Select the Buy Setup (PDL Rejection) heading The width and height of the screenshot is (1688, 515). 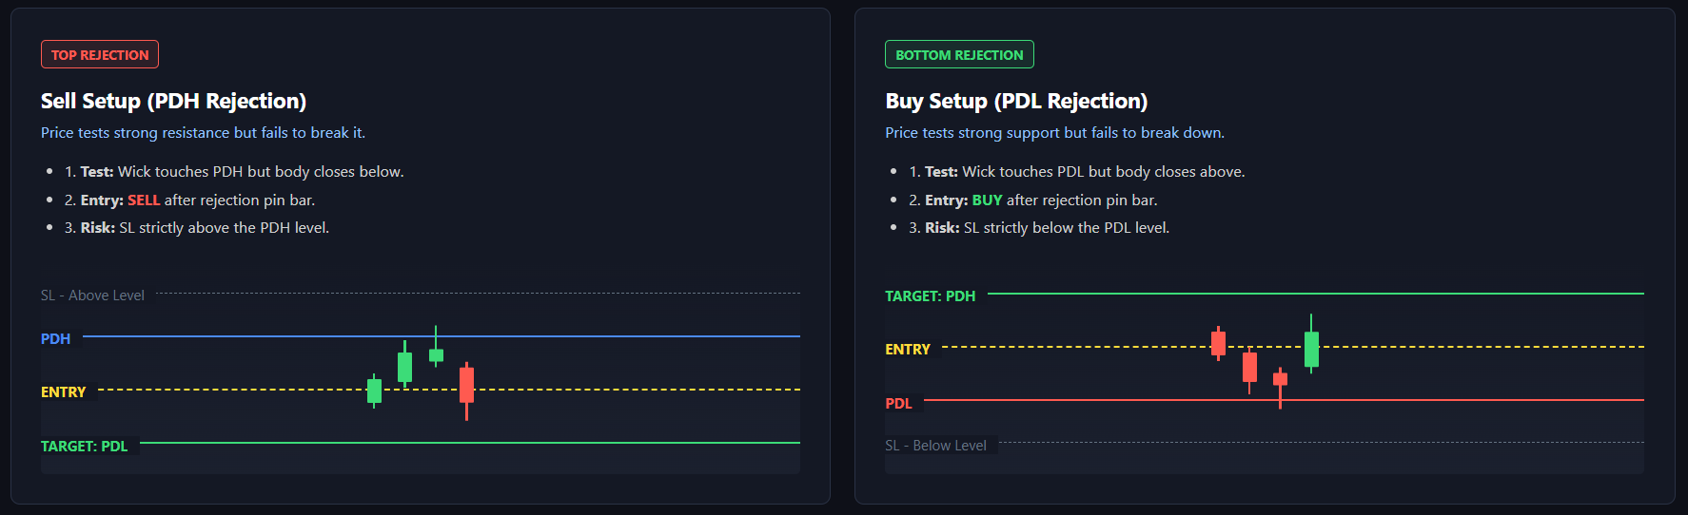1016,101
